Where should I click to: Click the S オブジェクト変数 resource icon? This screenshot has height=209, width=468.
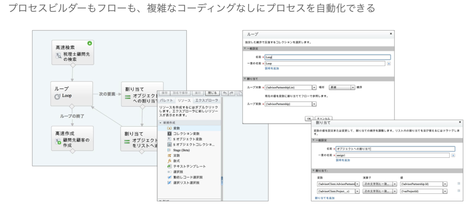click(x=169, y=139)
